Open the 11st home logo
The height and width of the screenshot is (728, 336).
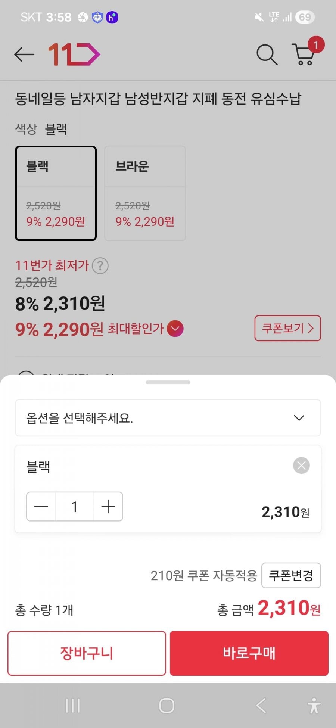point(74,55)
